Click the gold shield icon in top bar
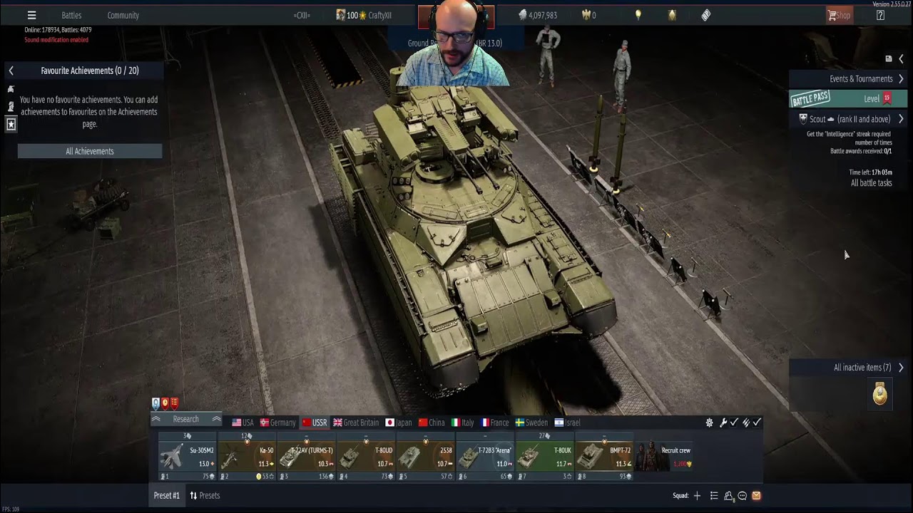 click(671, 15)
